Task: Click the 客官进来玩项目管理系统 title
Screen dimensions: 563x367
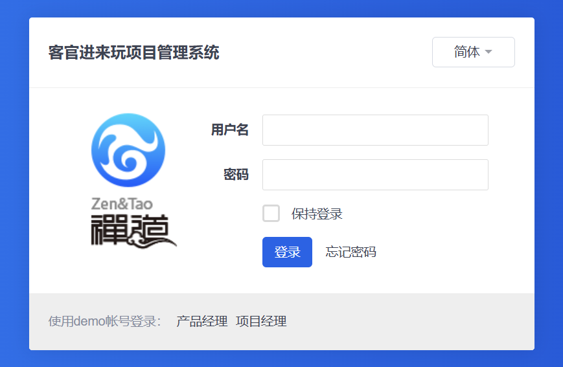Action: (133, 52)
